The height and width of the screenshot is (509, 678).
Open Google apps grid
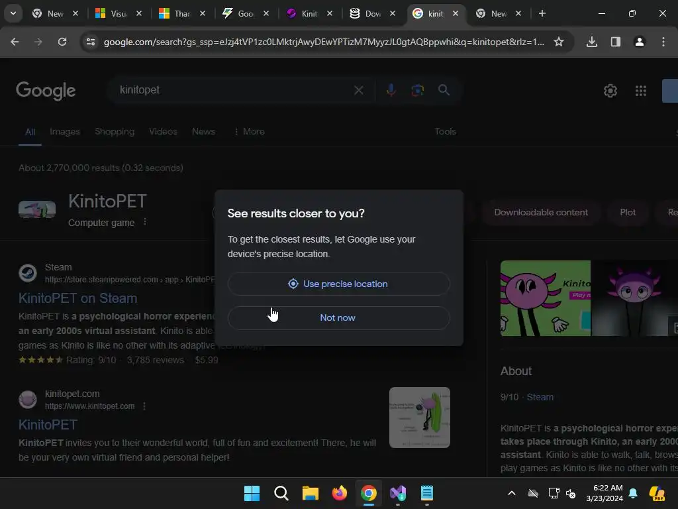[x=641, y=91]
